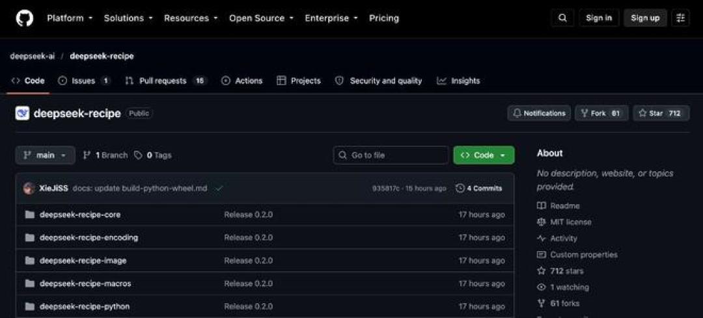The height and width of the screenshot is (318, 703).
Task: Click the Release 0.2.0 message for deepseek-recipe-core
Action: pyautogui.click(x=249, y=215)
